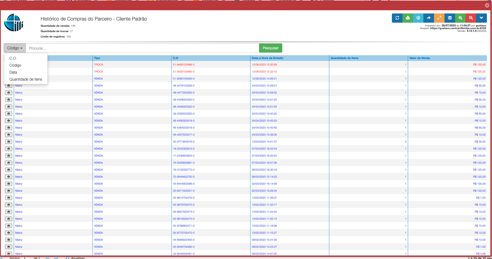
Task: Zoom in using the green magnifier
Action: (x=460, y=18)
